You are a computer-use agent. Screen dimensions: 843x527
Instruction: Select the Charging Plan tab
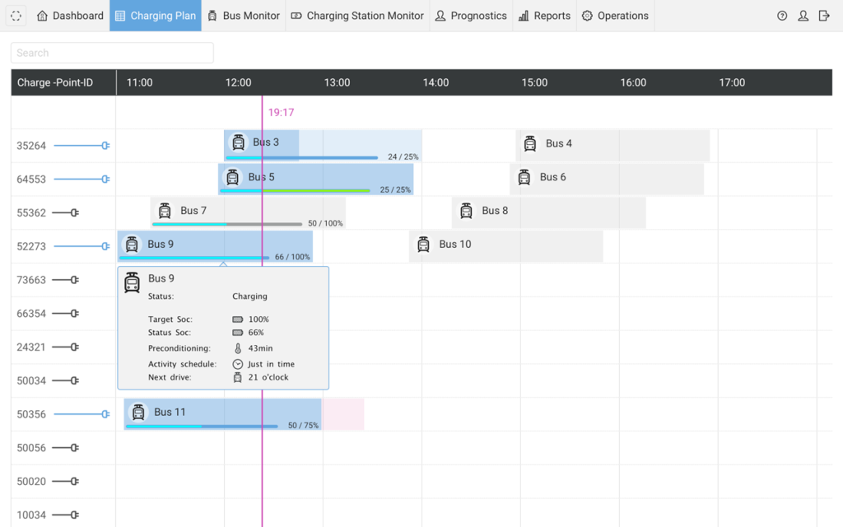(156, 16)
